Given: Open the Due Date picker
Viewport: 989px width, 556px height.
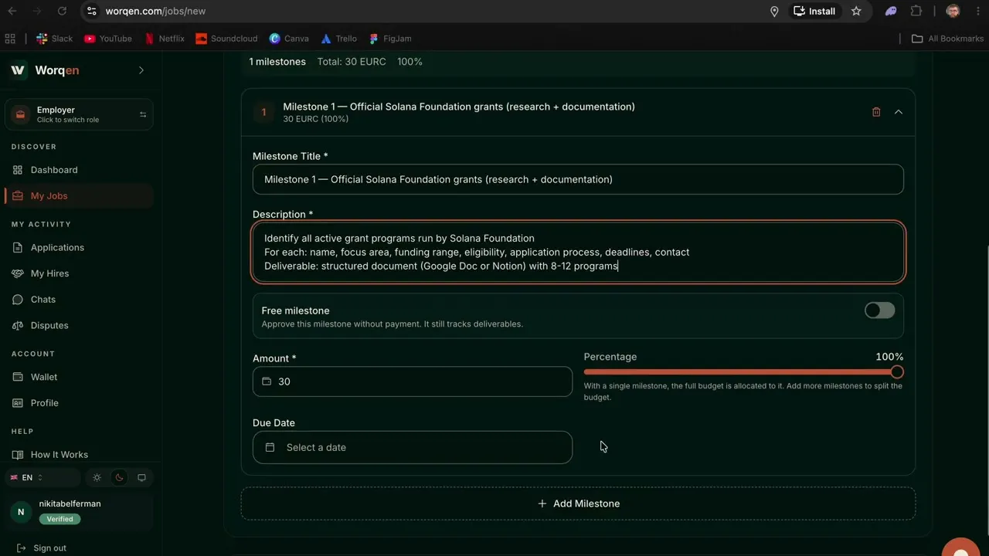Looking at the screenshot, I should point(413,448).
